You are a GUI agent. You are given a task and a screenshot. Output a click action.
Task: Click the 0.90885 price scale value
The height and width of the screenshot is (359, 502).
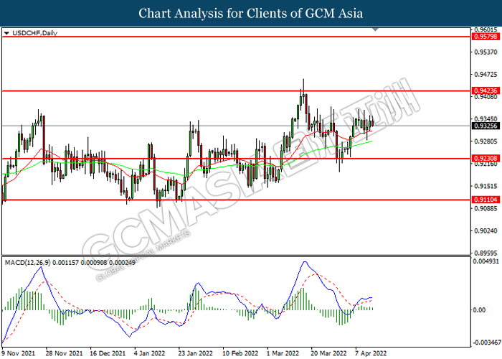(x=486, y=208)
